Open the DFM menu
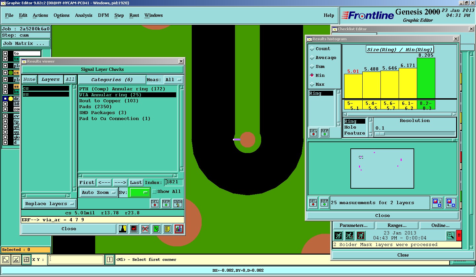 tap(103, 15)
